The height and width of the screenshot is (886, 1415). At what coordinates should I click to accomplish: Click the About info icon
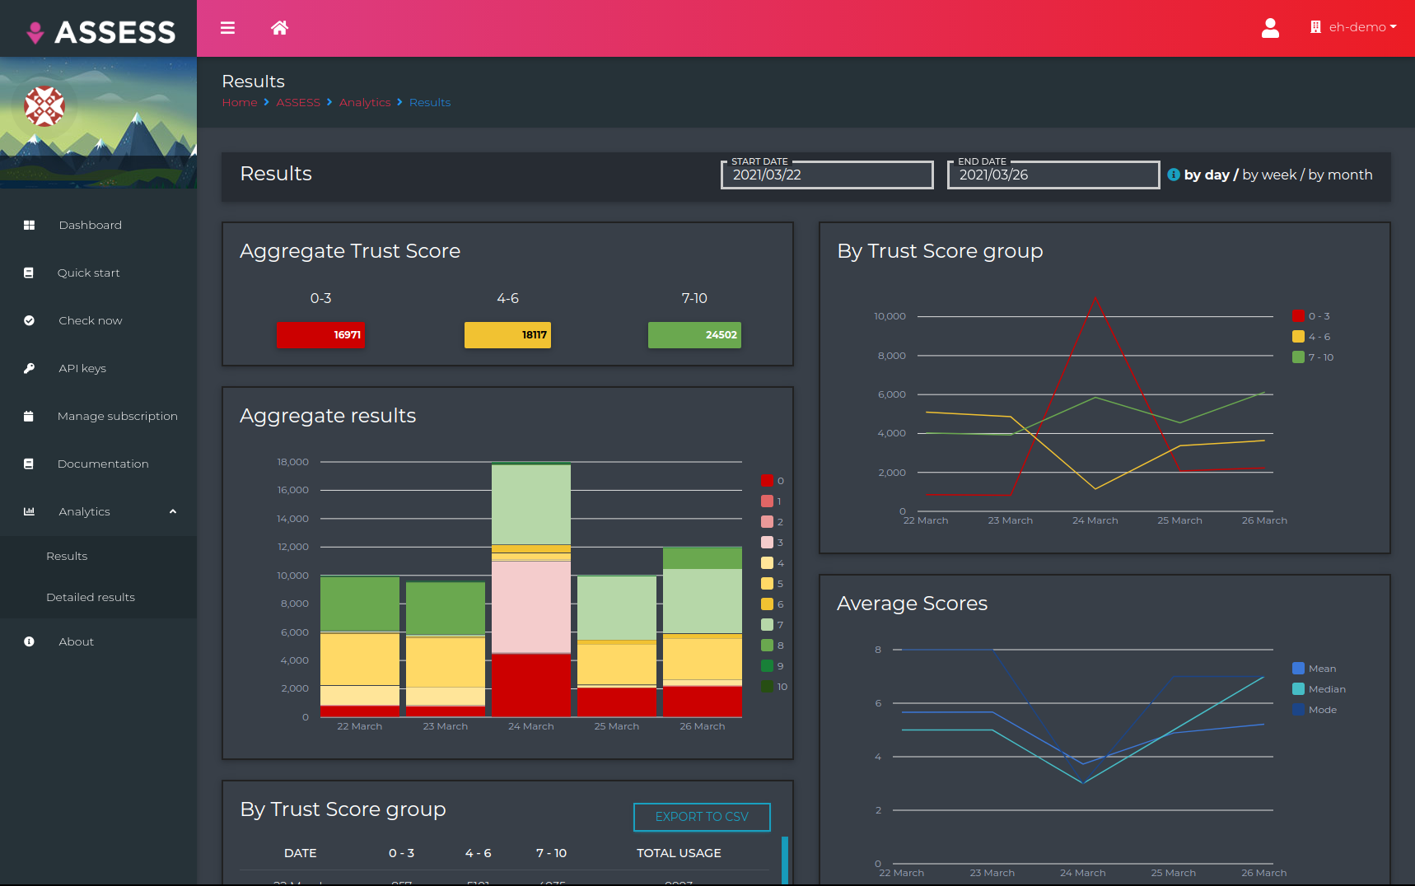pos(29,641)
